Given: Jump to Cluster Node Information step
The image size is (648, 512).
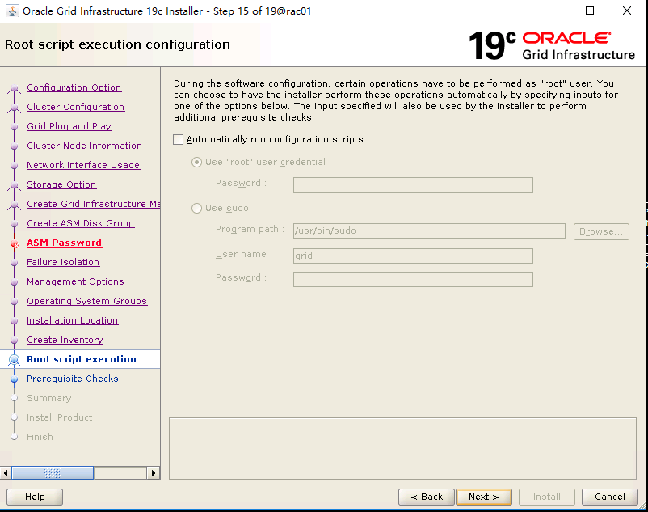Looking at the screenshot, I should pos(84,146).
